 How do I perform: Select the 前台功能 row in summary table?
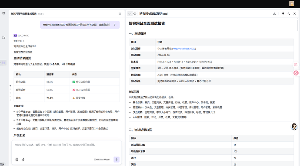coord(67,82)
